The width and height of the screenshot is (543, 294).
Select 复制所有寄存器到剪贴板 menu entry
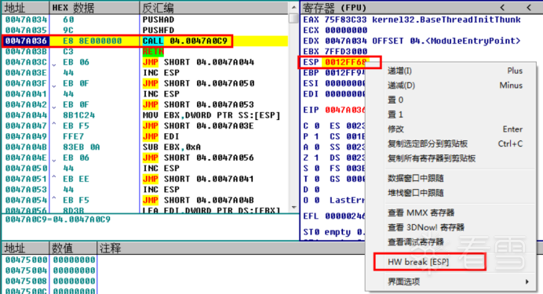click(432, 158)
